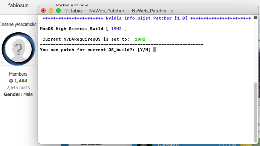Click the 'Nvidia Info.plist Patcher [1.0]' header
This screenshot has height=146, width=260.
(x=147, y=18)
